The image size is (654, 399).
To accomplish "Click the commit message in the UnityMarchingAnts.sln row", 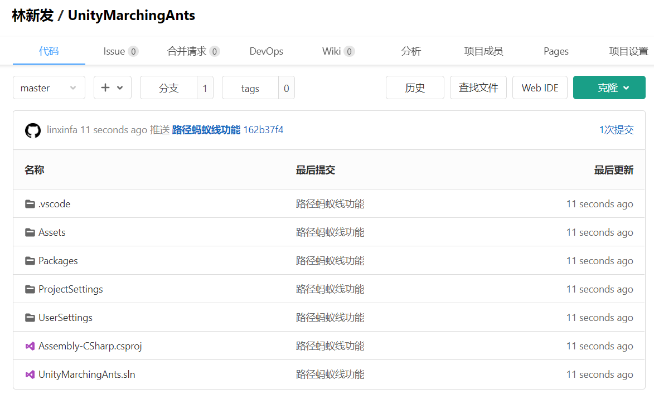I will pyautogui.click(x=330, y=374).
